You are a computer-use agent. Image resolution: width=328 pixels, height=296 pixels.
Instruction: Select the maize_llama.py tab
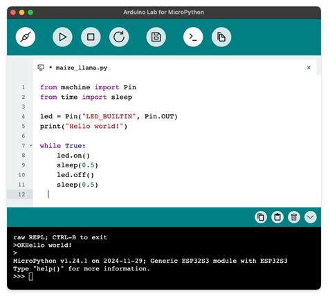[175, 68]
